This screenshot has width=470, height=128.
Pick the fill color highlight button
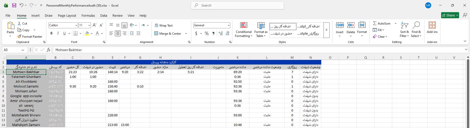[x=87, y=33]
